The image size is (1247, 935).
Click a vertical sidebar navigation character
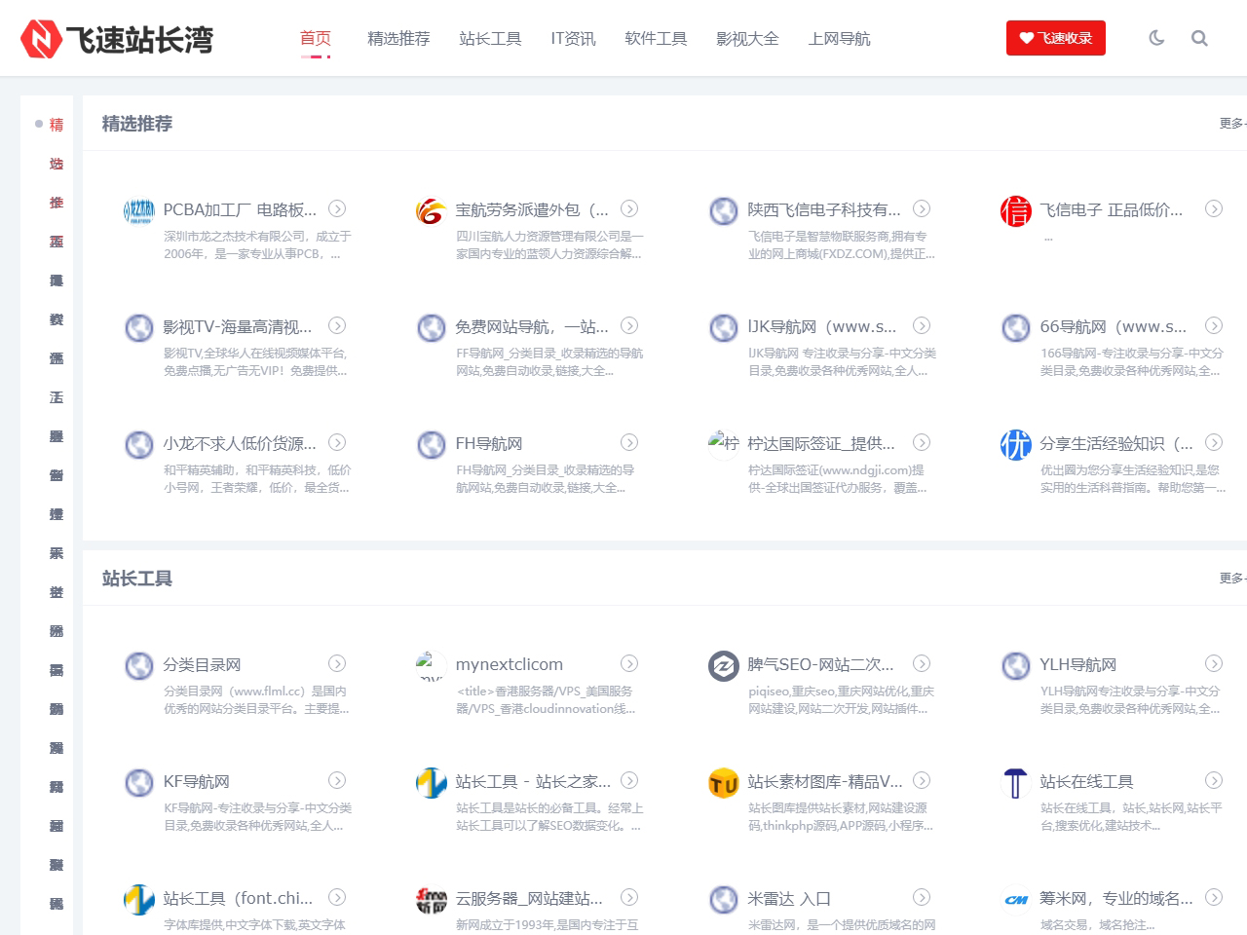point(56,125)
